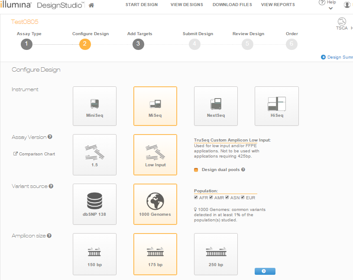Select 1000 Genomes variant source
Screen dimensions: 353x280
(x=155, y=204)
